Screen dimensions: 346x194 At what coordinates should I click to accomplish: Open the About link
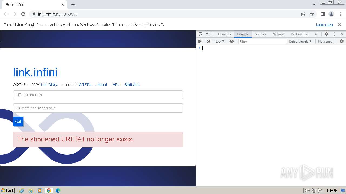point(102,85)
